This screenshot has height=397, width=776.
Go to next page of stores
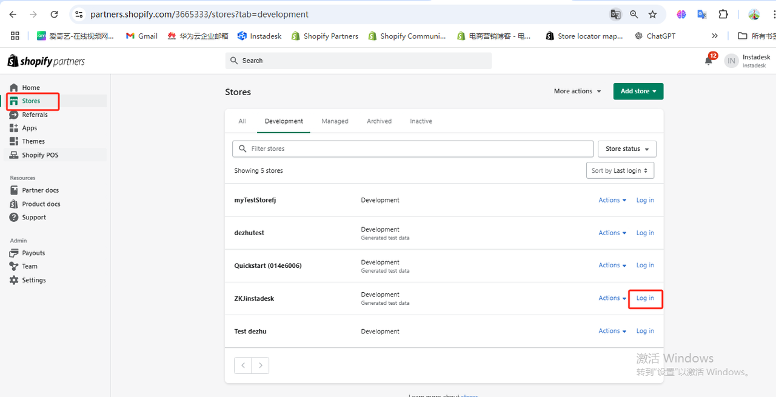(261, 365)
